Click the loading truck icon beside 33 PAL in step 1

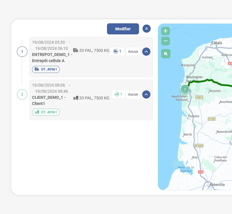[x=75, y=50]
